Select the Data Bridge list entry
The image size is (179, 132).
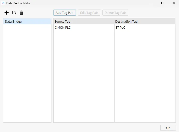coord(27,22)
